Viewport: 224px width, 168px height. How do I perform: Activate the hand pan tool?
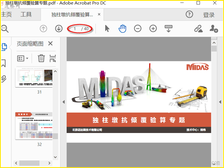click(x=122, y=29)
